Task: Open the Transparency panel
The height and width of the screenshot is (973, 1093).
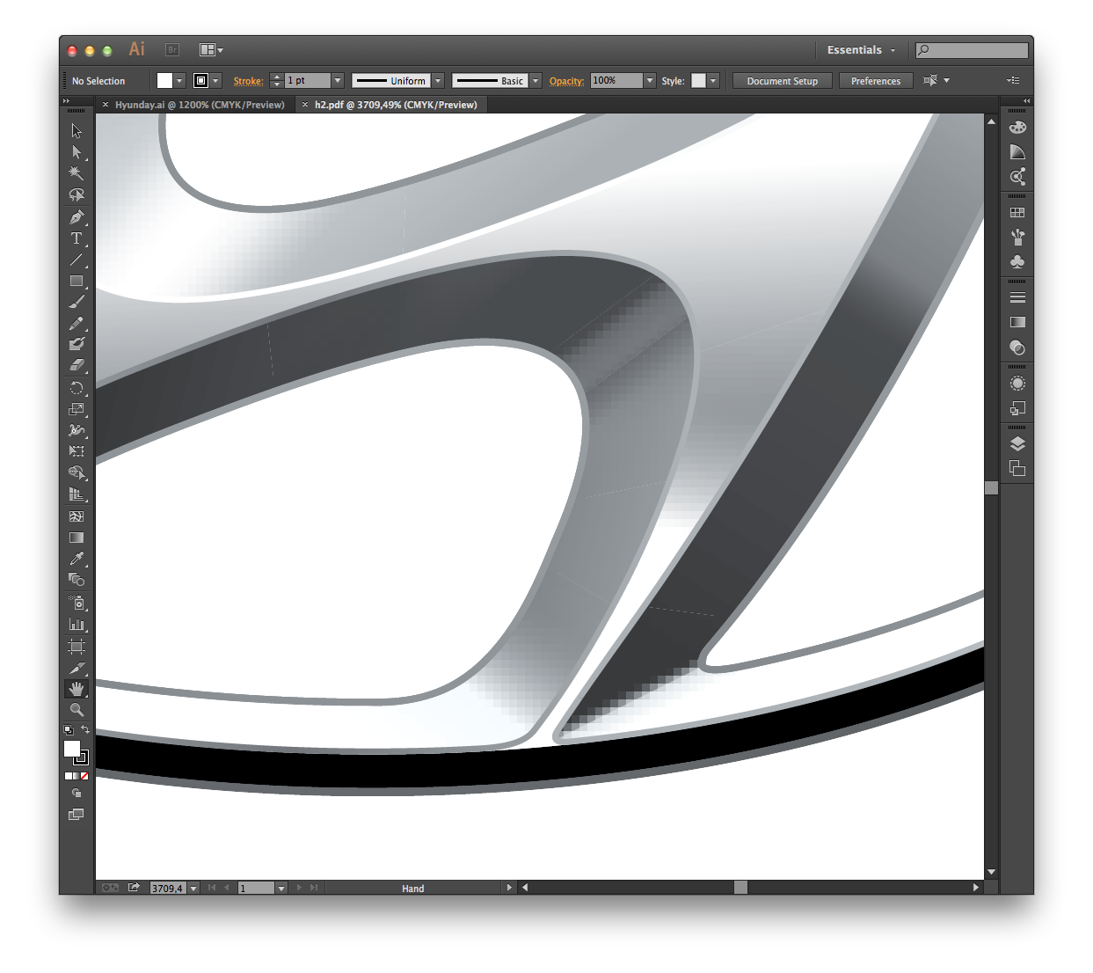Action: [1017, 347]
